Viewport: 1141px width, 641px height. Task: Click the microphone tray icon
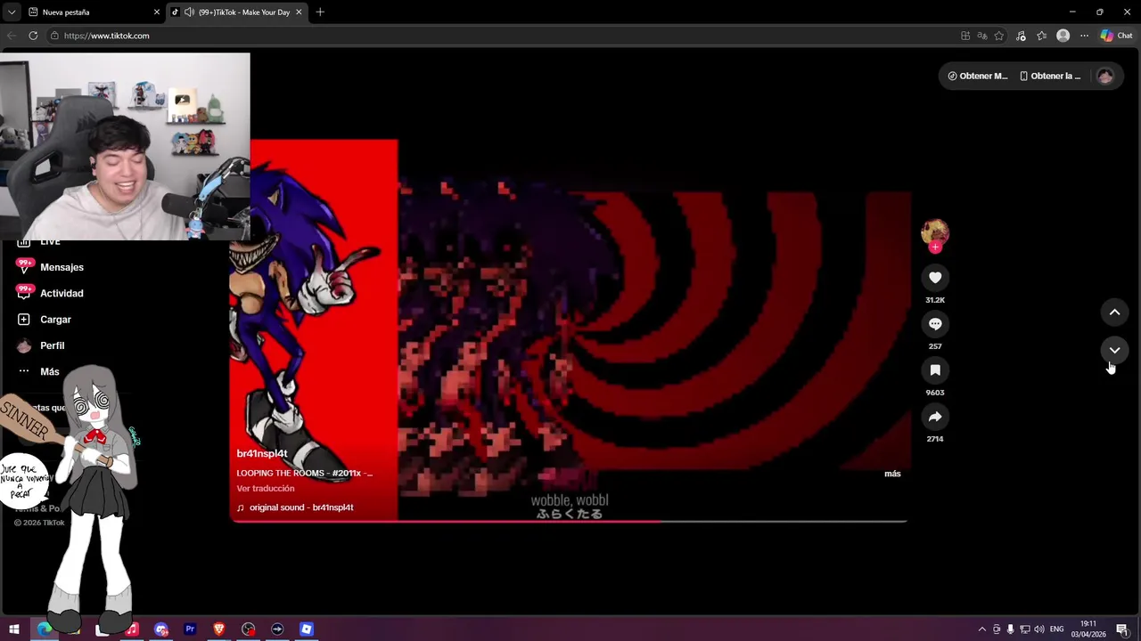1010,629
